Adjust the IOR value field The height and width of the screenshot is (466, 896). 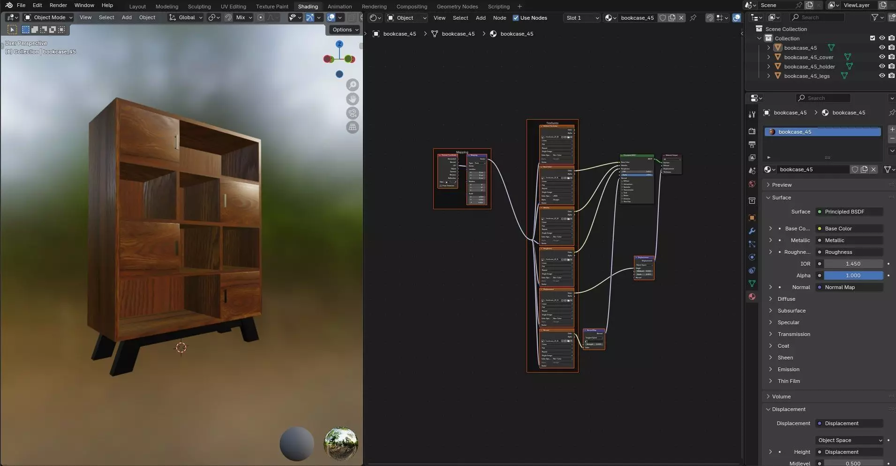(853, 264)
